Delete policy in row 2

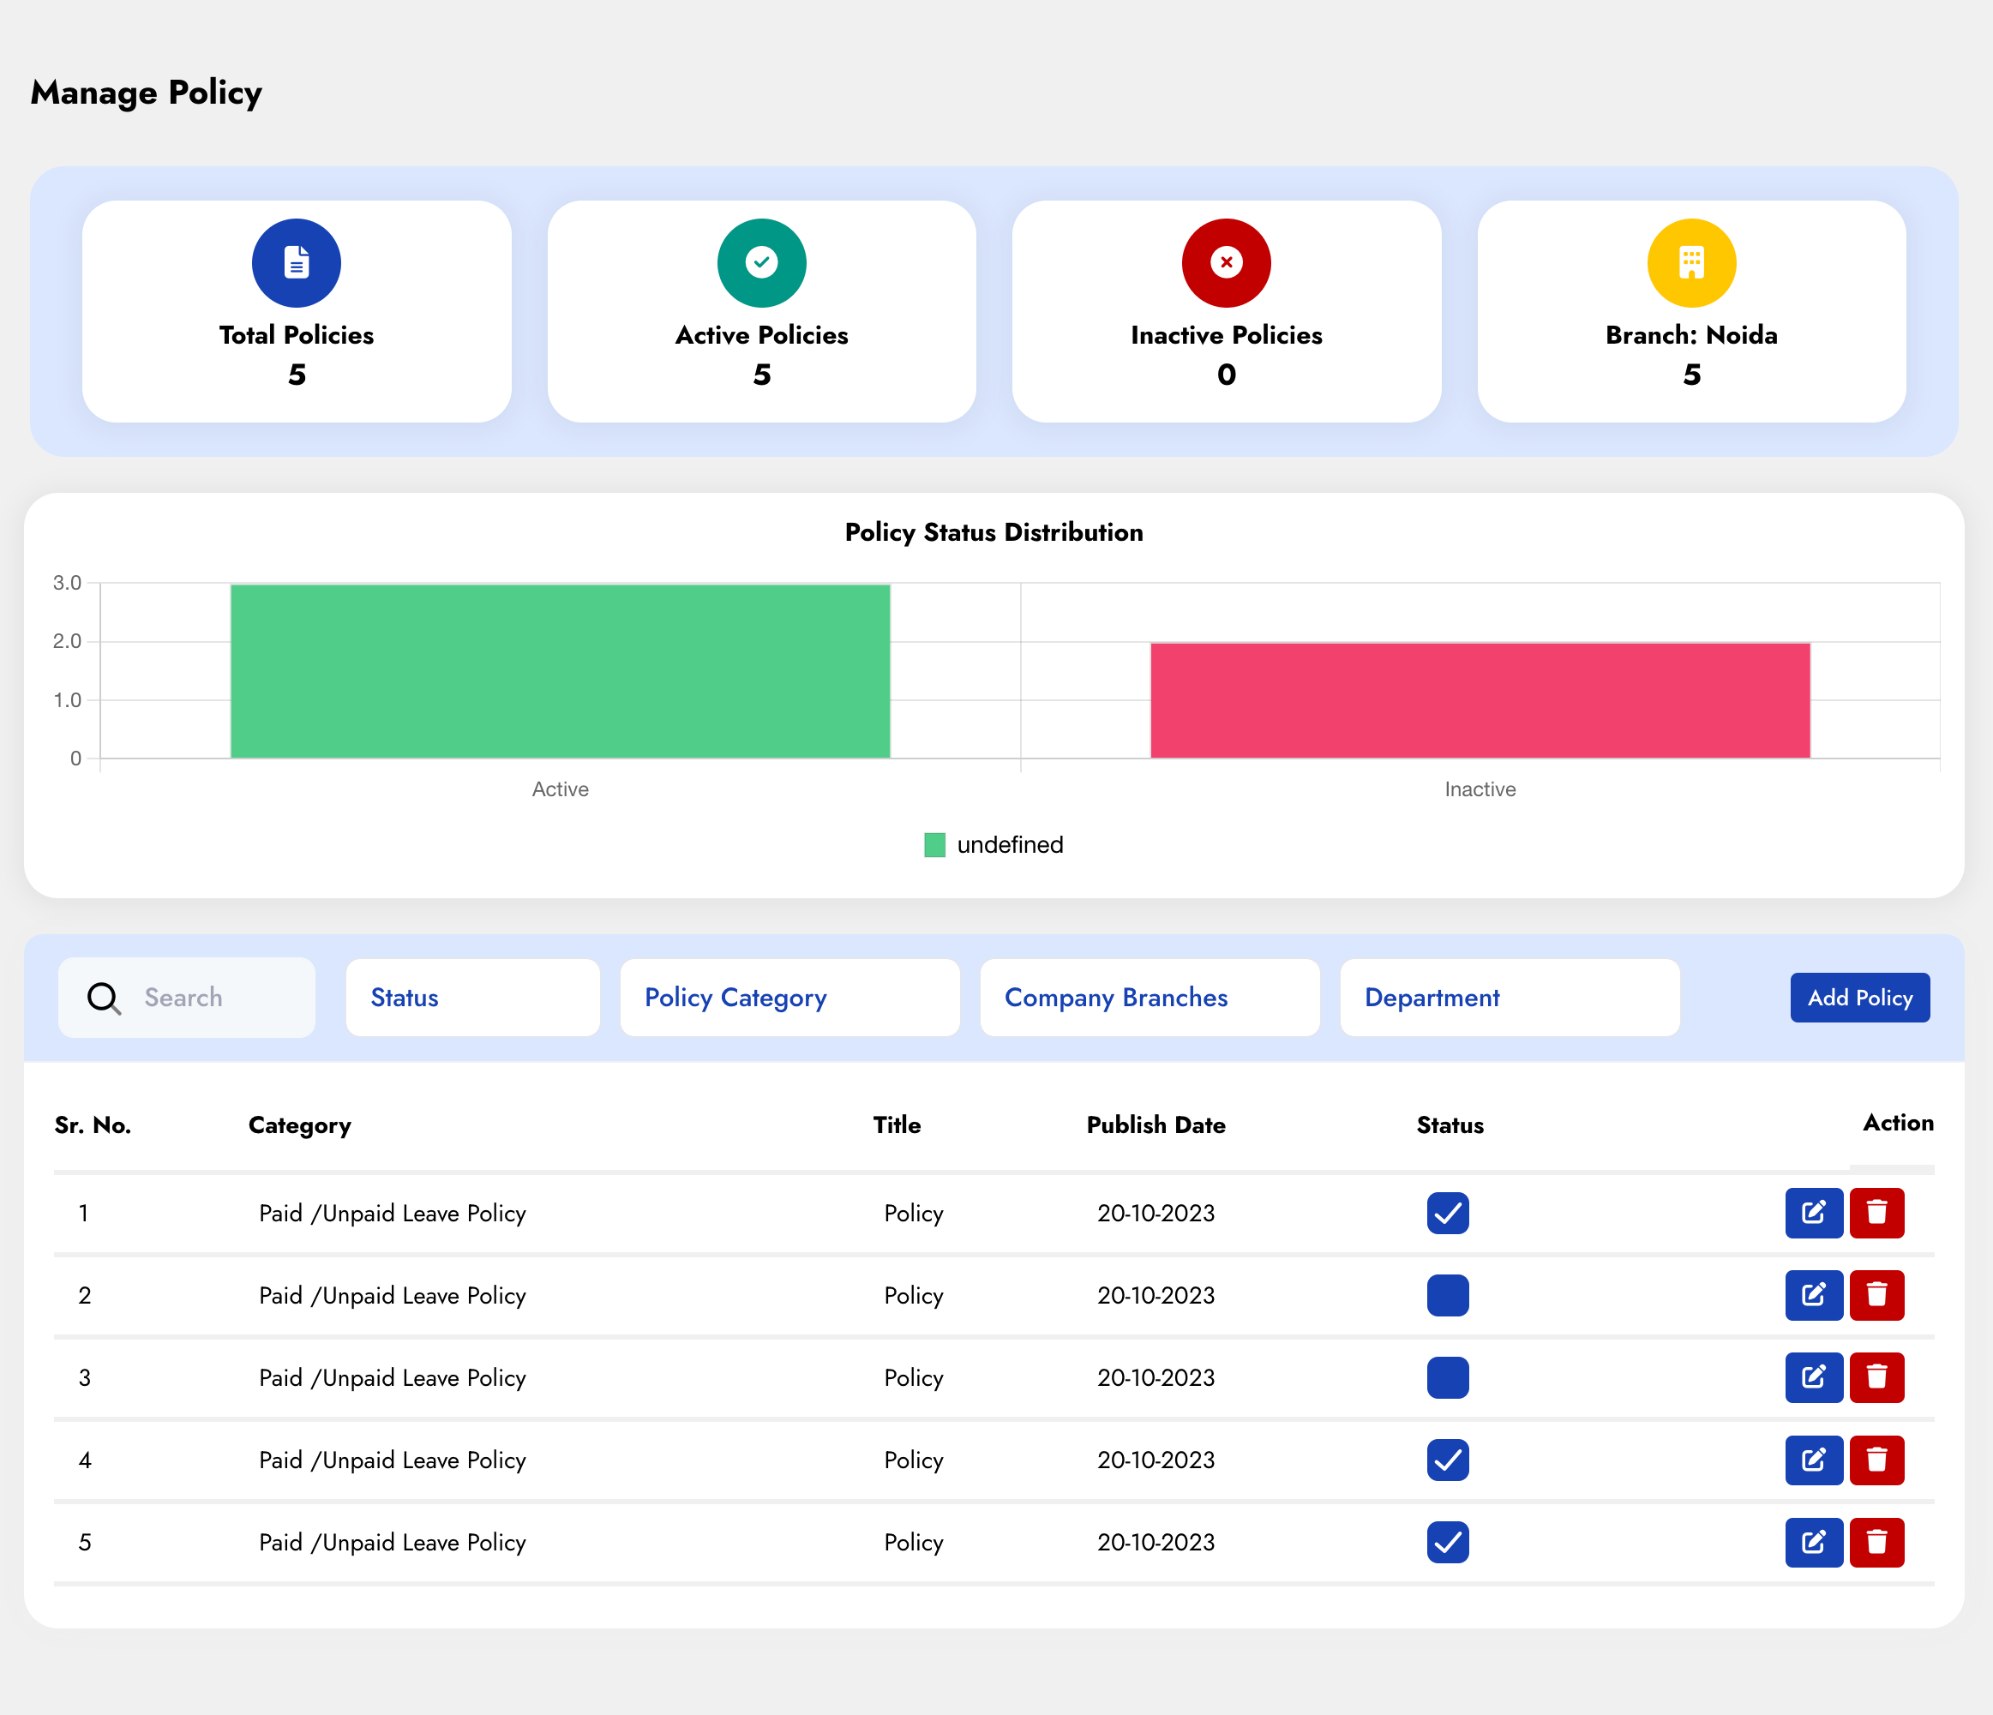pyautogui.click(x=1876, y=1295)
